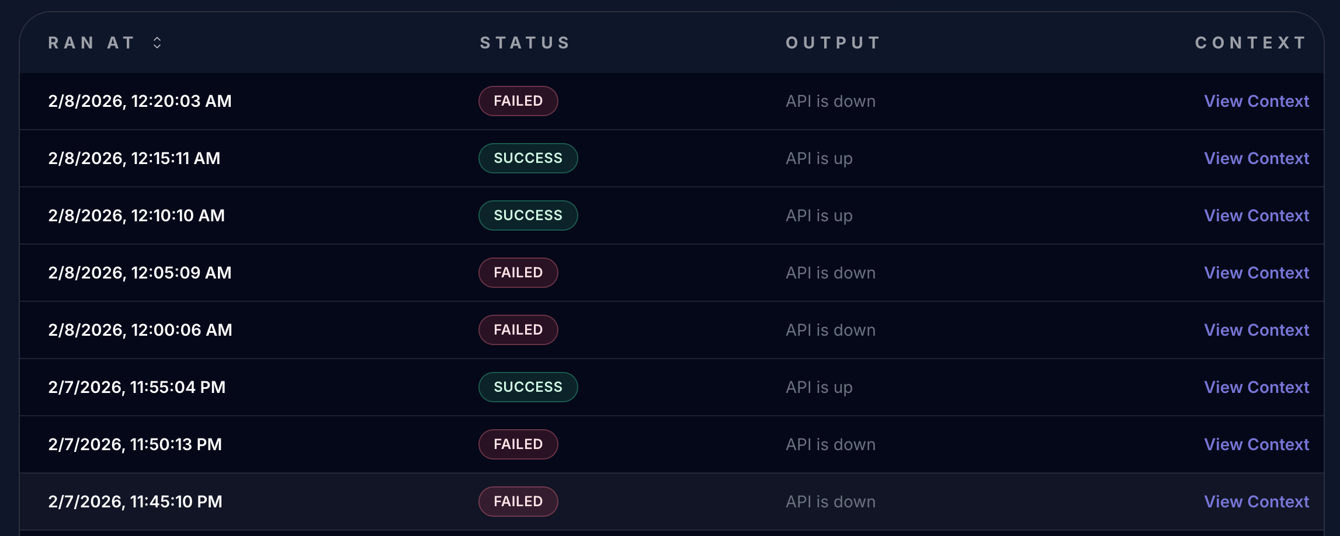
Task: Open View Context for 12:00:06 AM run
Action: 1256,330
